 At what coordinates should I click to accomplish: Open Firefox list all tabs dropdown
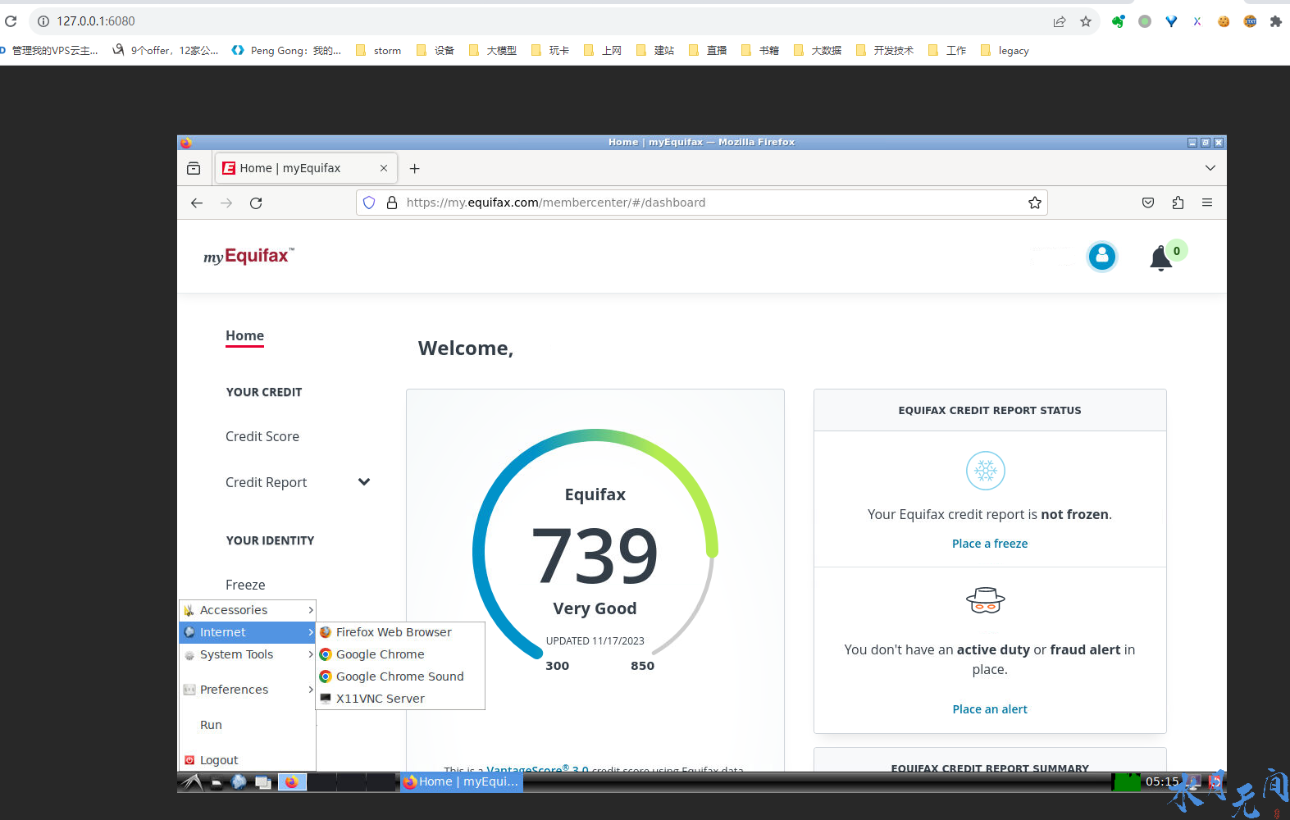[1210, 168]
